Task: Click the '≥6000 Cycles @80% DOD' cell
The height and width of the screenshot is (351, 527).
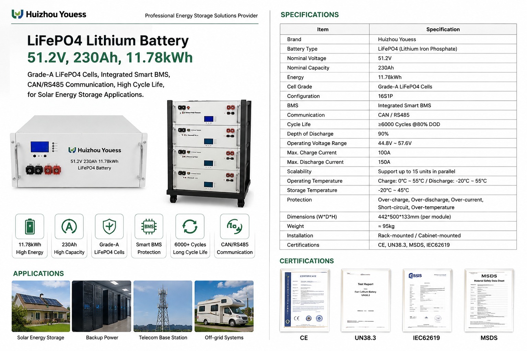Action: click(409, 124)
